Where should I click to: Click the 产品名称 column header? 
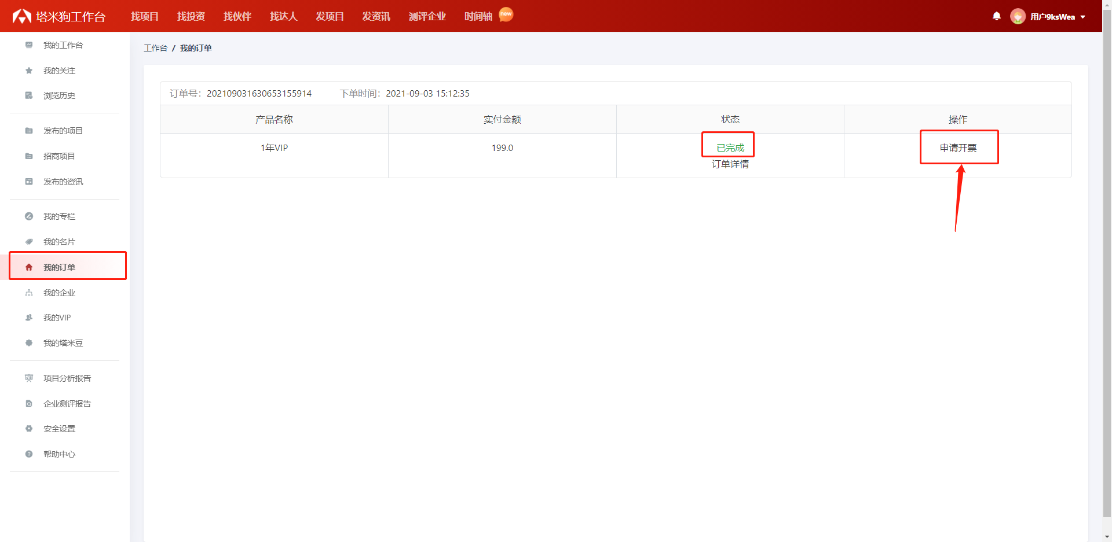point(274,120)
